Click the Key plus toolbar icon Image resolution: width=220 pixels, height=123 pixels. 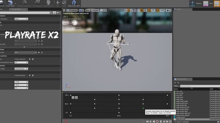click(57, 3)
